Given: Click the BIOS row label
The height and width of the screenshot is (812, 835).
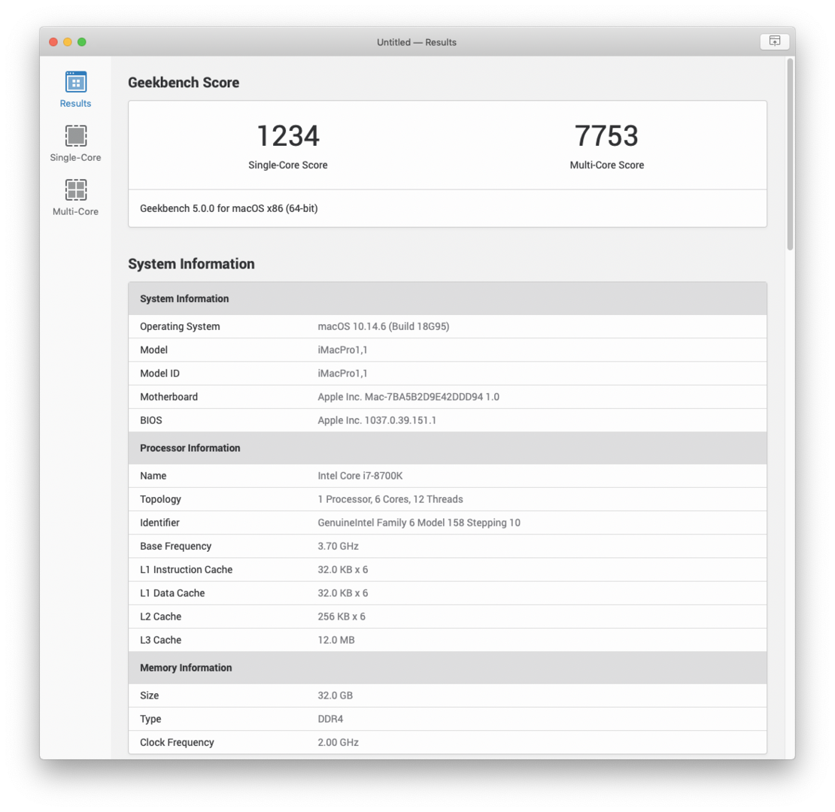Looking at the screenshot, I should coord(151,420).
